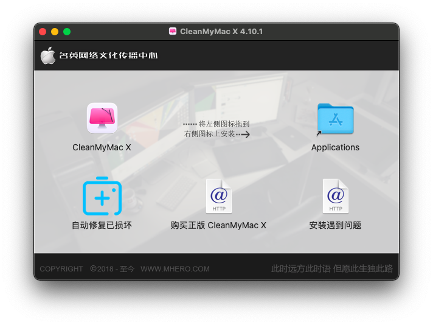This screenshot has height=325, width=433.
Task: Select the '购买正版 CleanMyMac X' label
Action: coord(218,225)
